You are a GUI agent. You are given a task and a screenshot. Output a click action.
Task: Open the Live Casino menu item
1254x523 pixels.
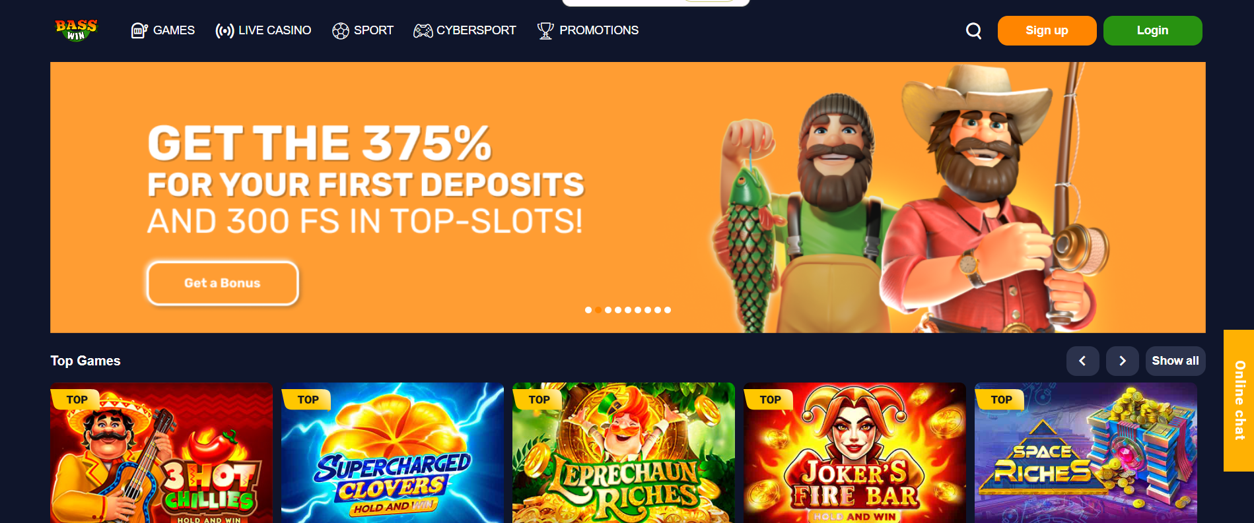(x=275, y=30)
